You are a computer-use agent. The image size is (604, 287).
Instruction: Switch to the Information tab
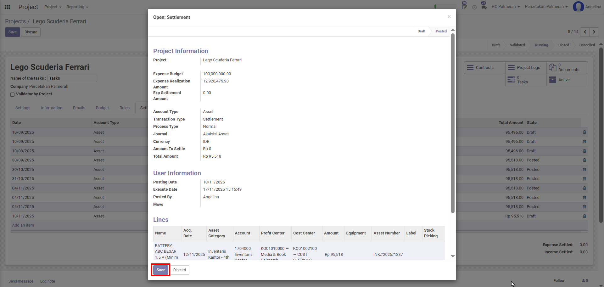[52, 108]
